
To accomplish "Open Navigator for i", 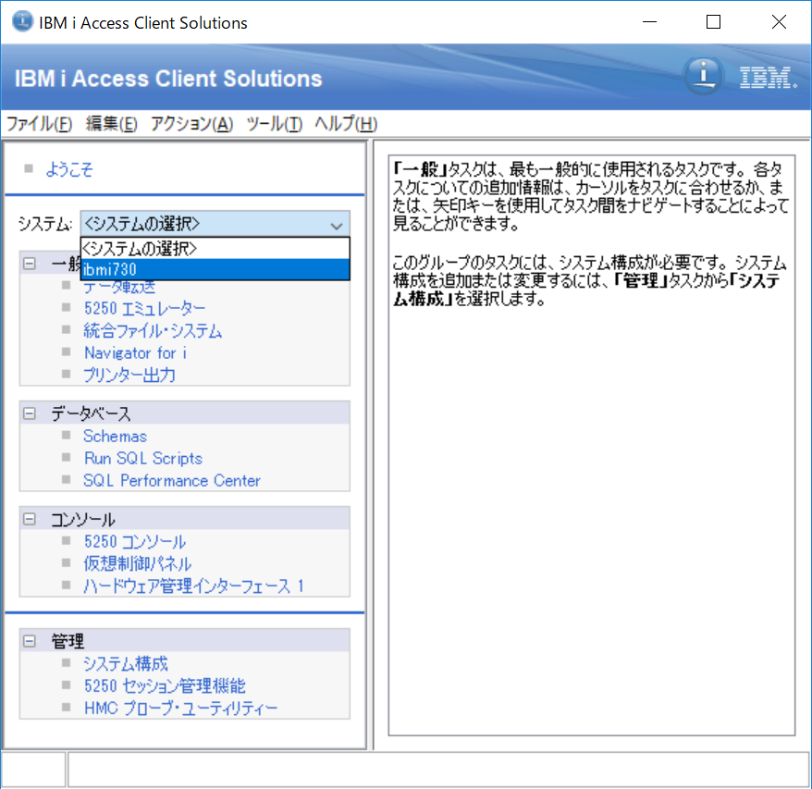I will click(x=134, y=352).
